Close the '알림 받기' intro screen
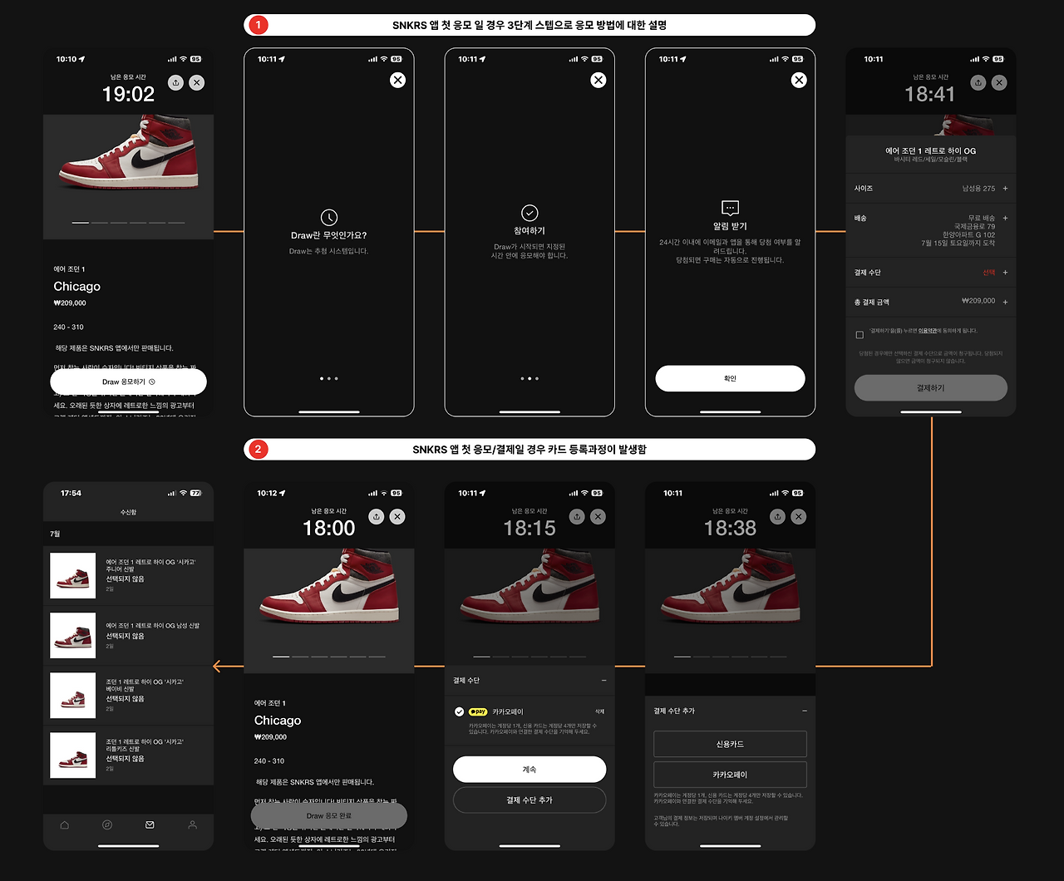 pos(799,80)
